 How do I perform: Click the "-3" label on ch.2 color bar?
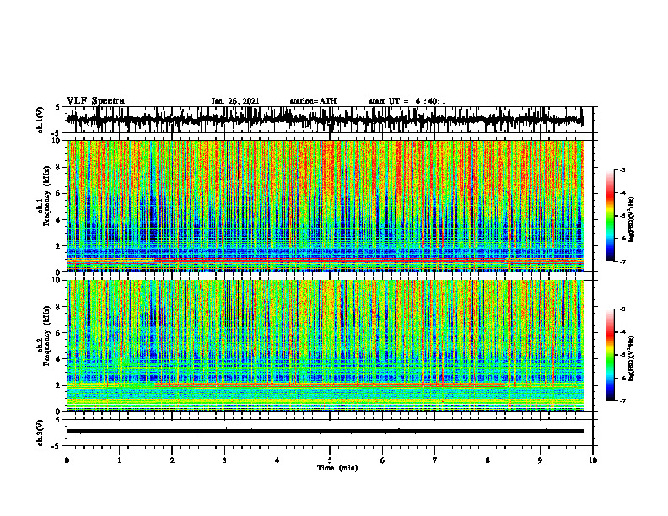coord(622,309)
